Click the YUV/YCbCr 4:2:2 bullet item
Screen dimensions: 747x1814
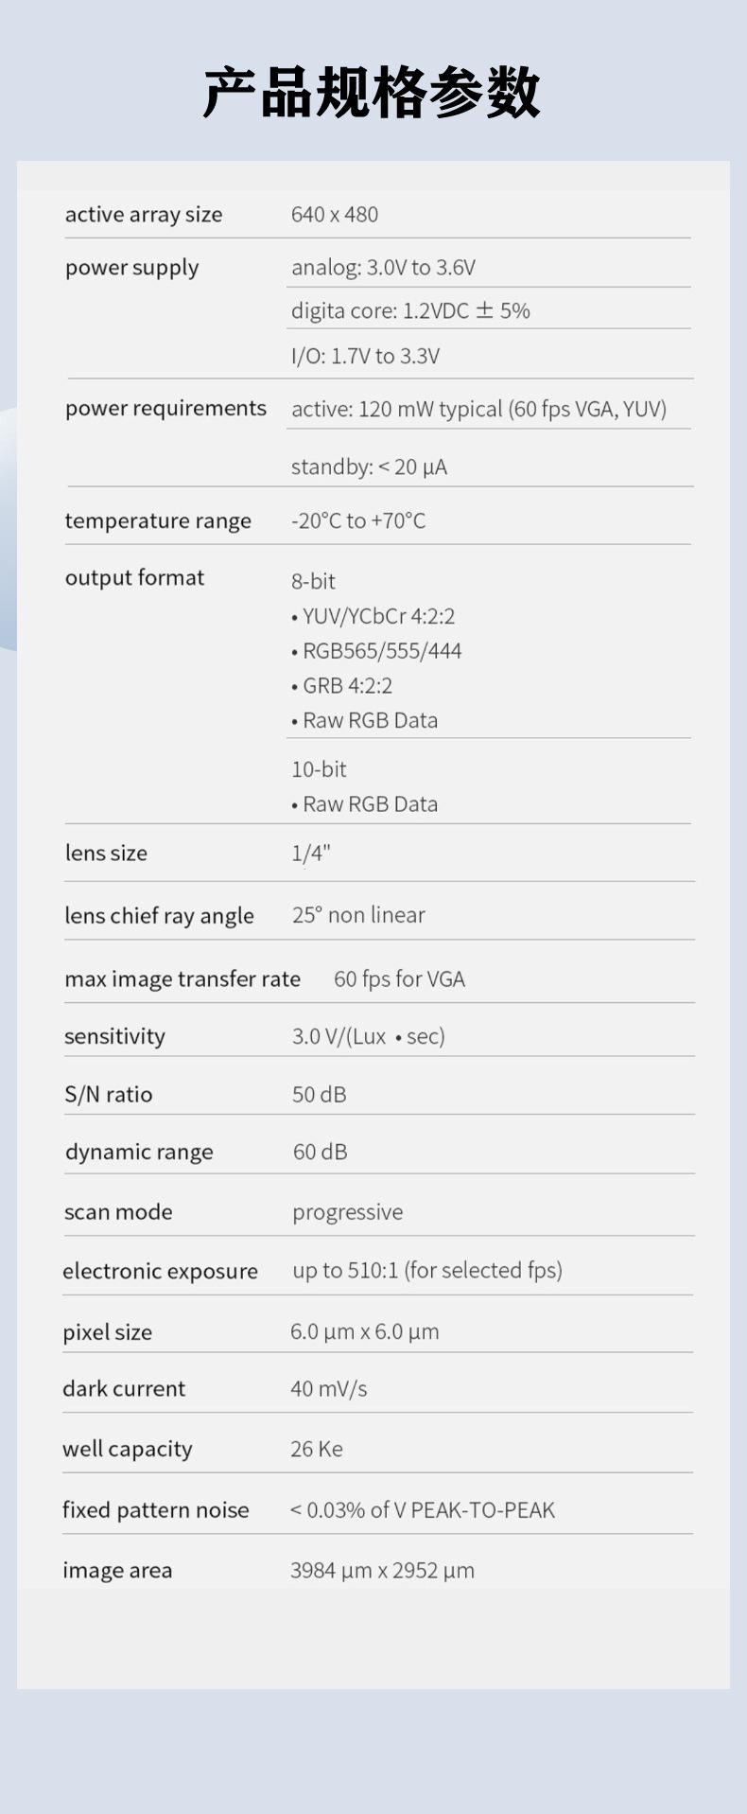373,616
